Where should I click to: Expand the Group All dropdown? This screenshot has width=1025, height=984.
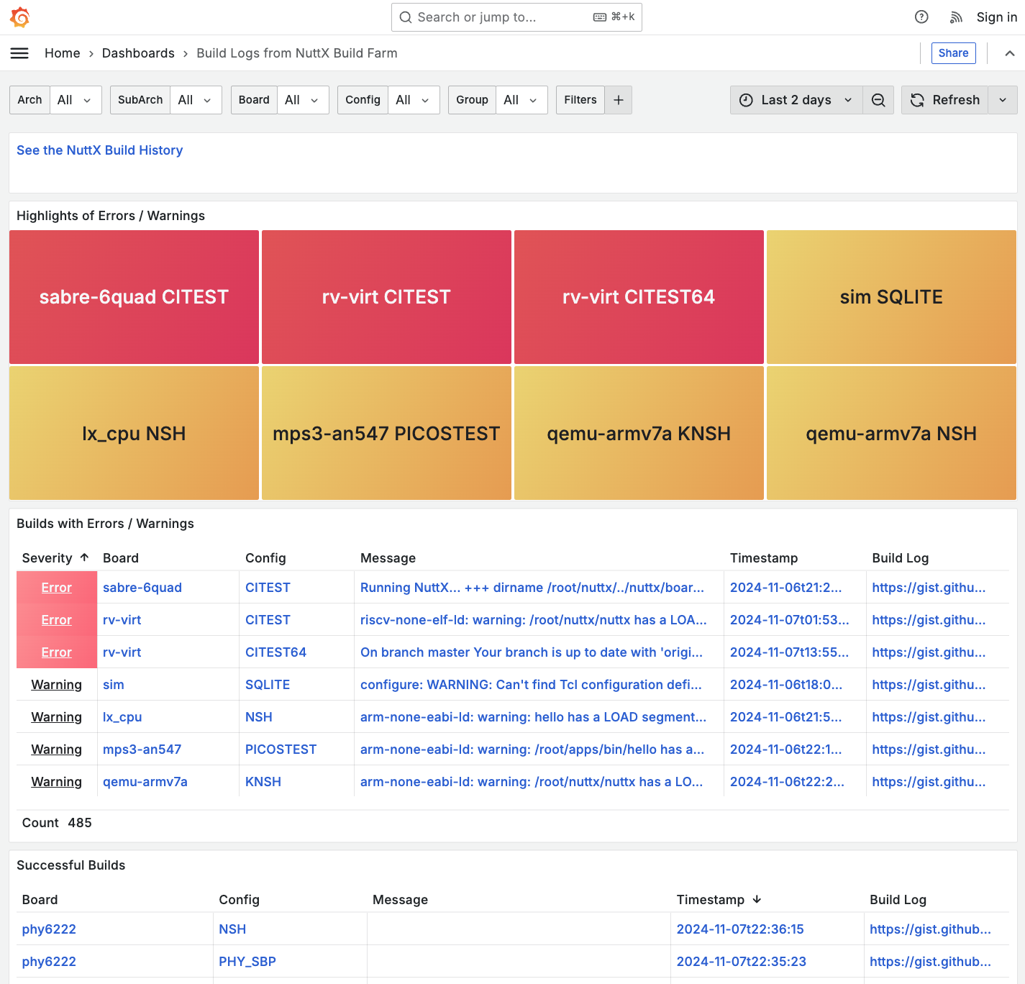(521, 100)
